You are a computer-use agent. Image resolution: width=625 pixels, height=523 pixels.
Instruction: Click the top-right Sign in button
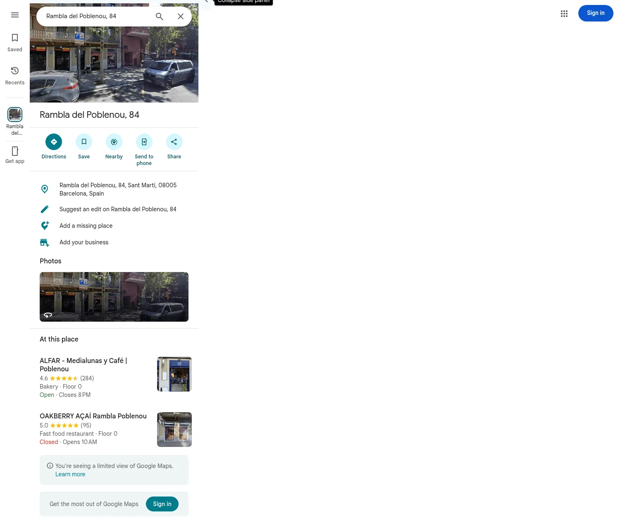(x=596, y=13)
